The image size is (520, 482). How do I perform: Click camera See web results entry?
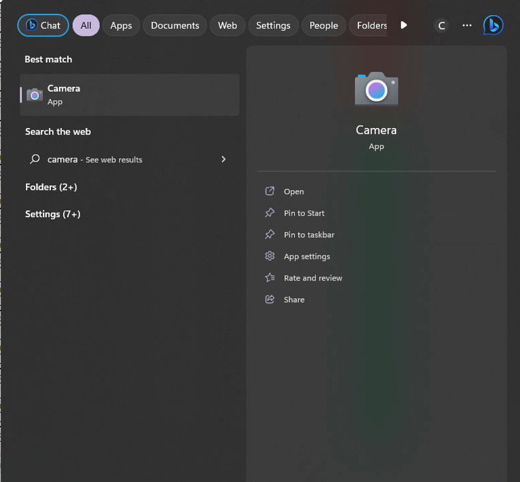130,159
